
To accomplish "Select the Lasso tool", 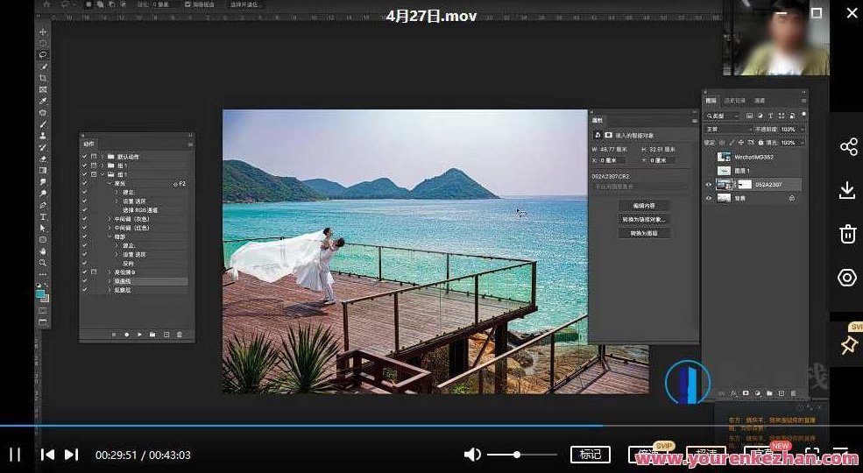I will tap(43, 54).
